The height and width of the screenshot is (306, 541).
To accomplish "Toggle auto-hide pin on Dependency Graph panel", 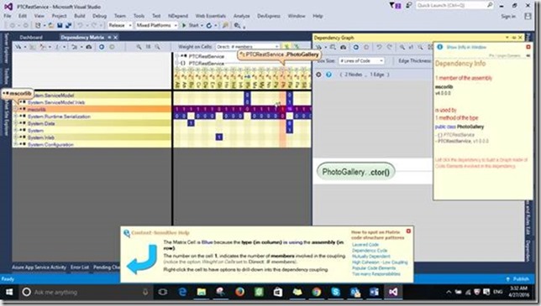I will pyautogui.click(x=514, y=38).
